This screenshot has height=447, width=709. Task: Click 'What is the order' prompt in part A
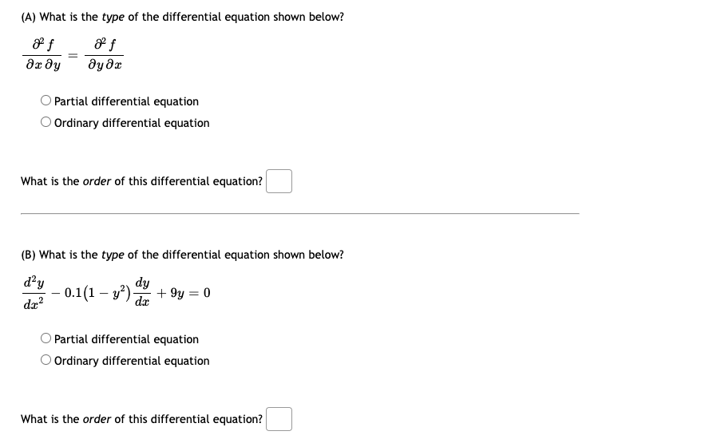point(141,181)
